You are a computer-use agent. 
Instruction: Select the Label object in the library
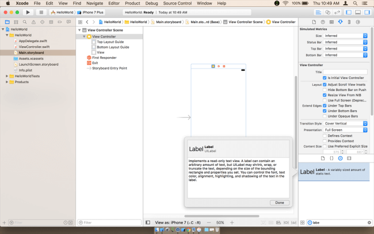point(334,172)
